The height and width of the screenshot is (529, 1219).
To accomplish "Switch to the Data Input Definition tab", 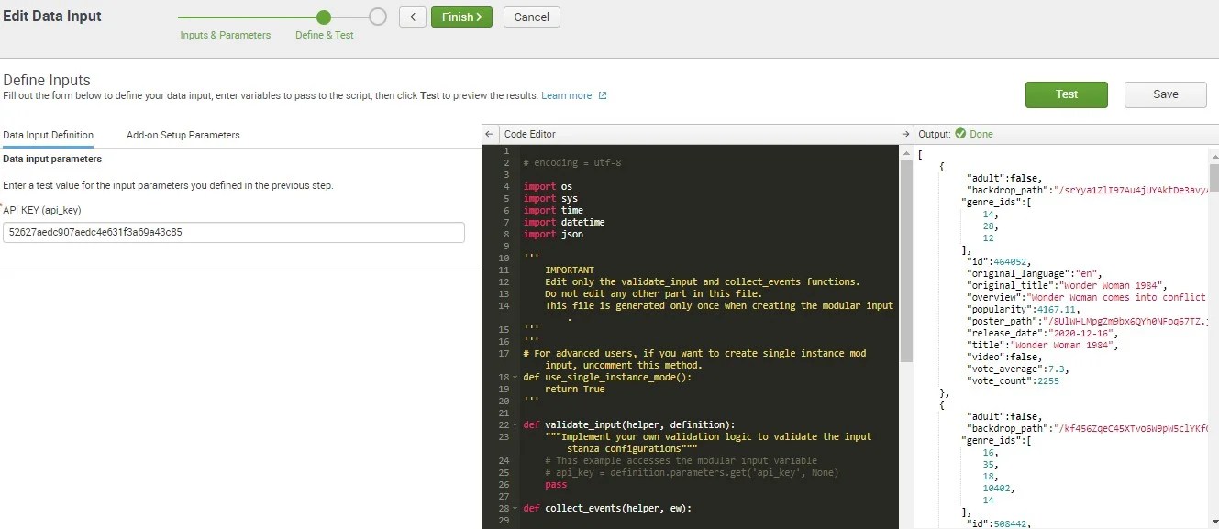I will 48,135.
